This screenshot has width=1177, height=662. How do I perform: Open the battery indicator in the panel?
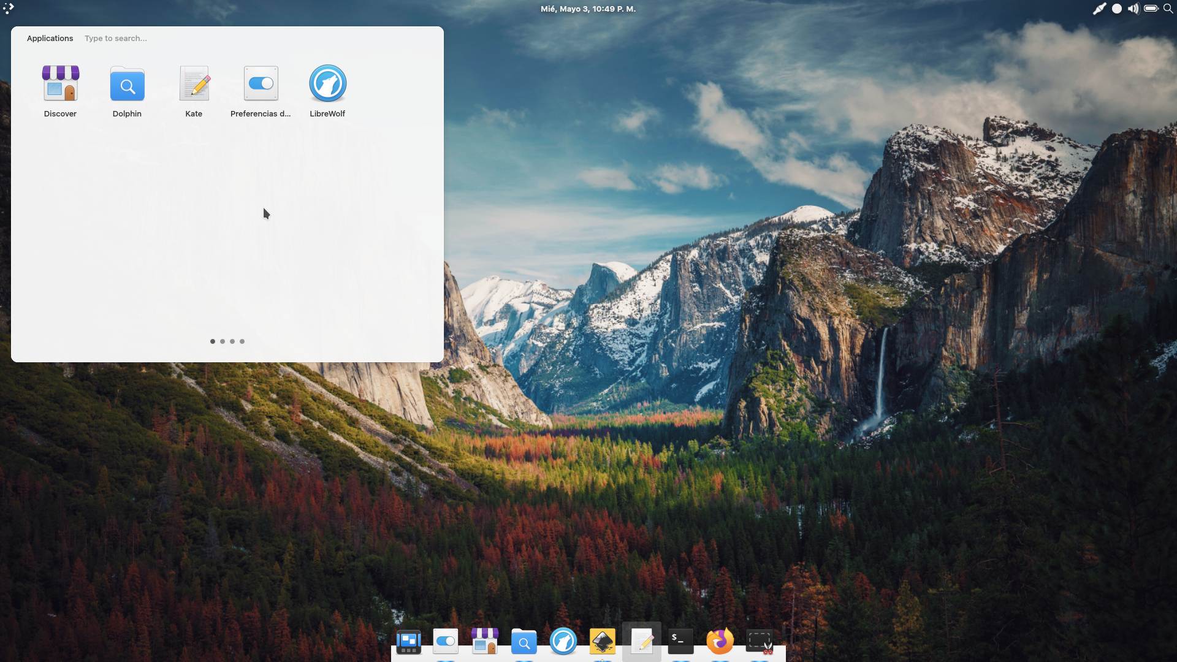click(1151, 9)
